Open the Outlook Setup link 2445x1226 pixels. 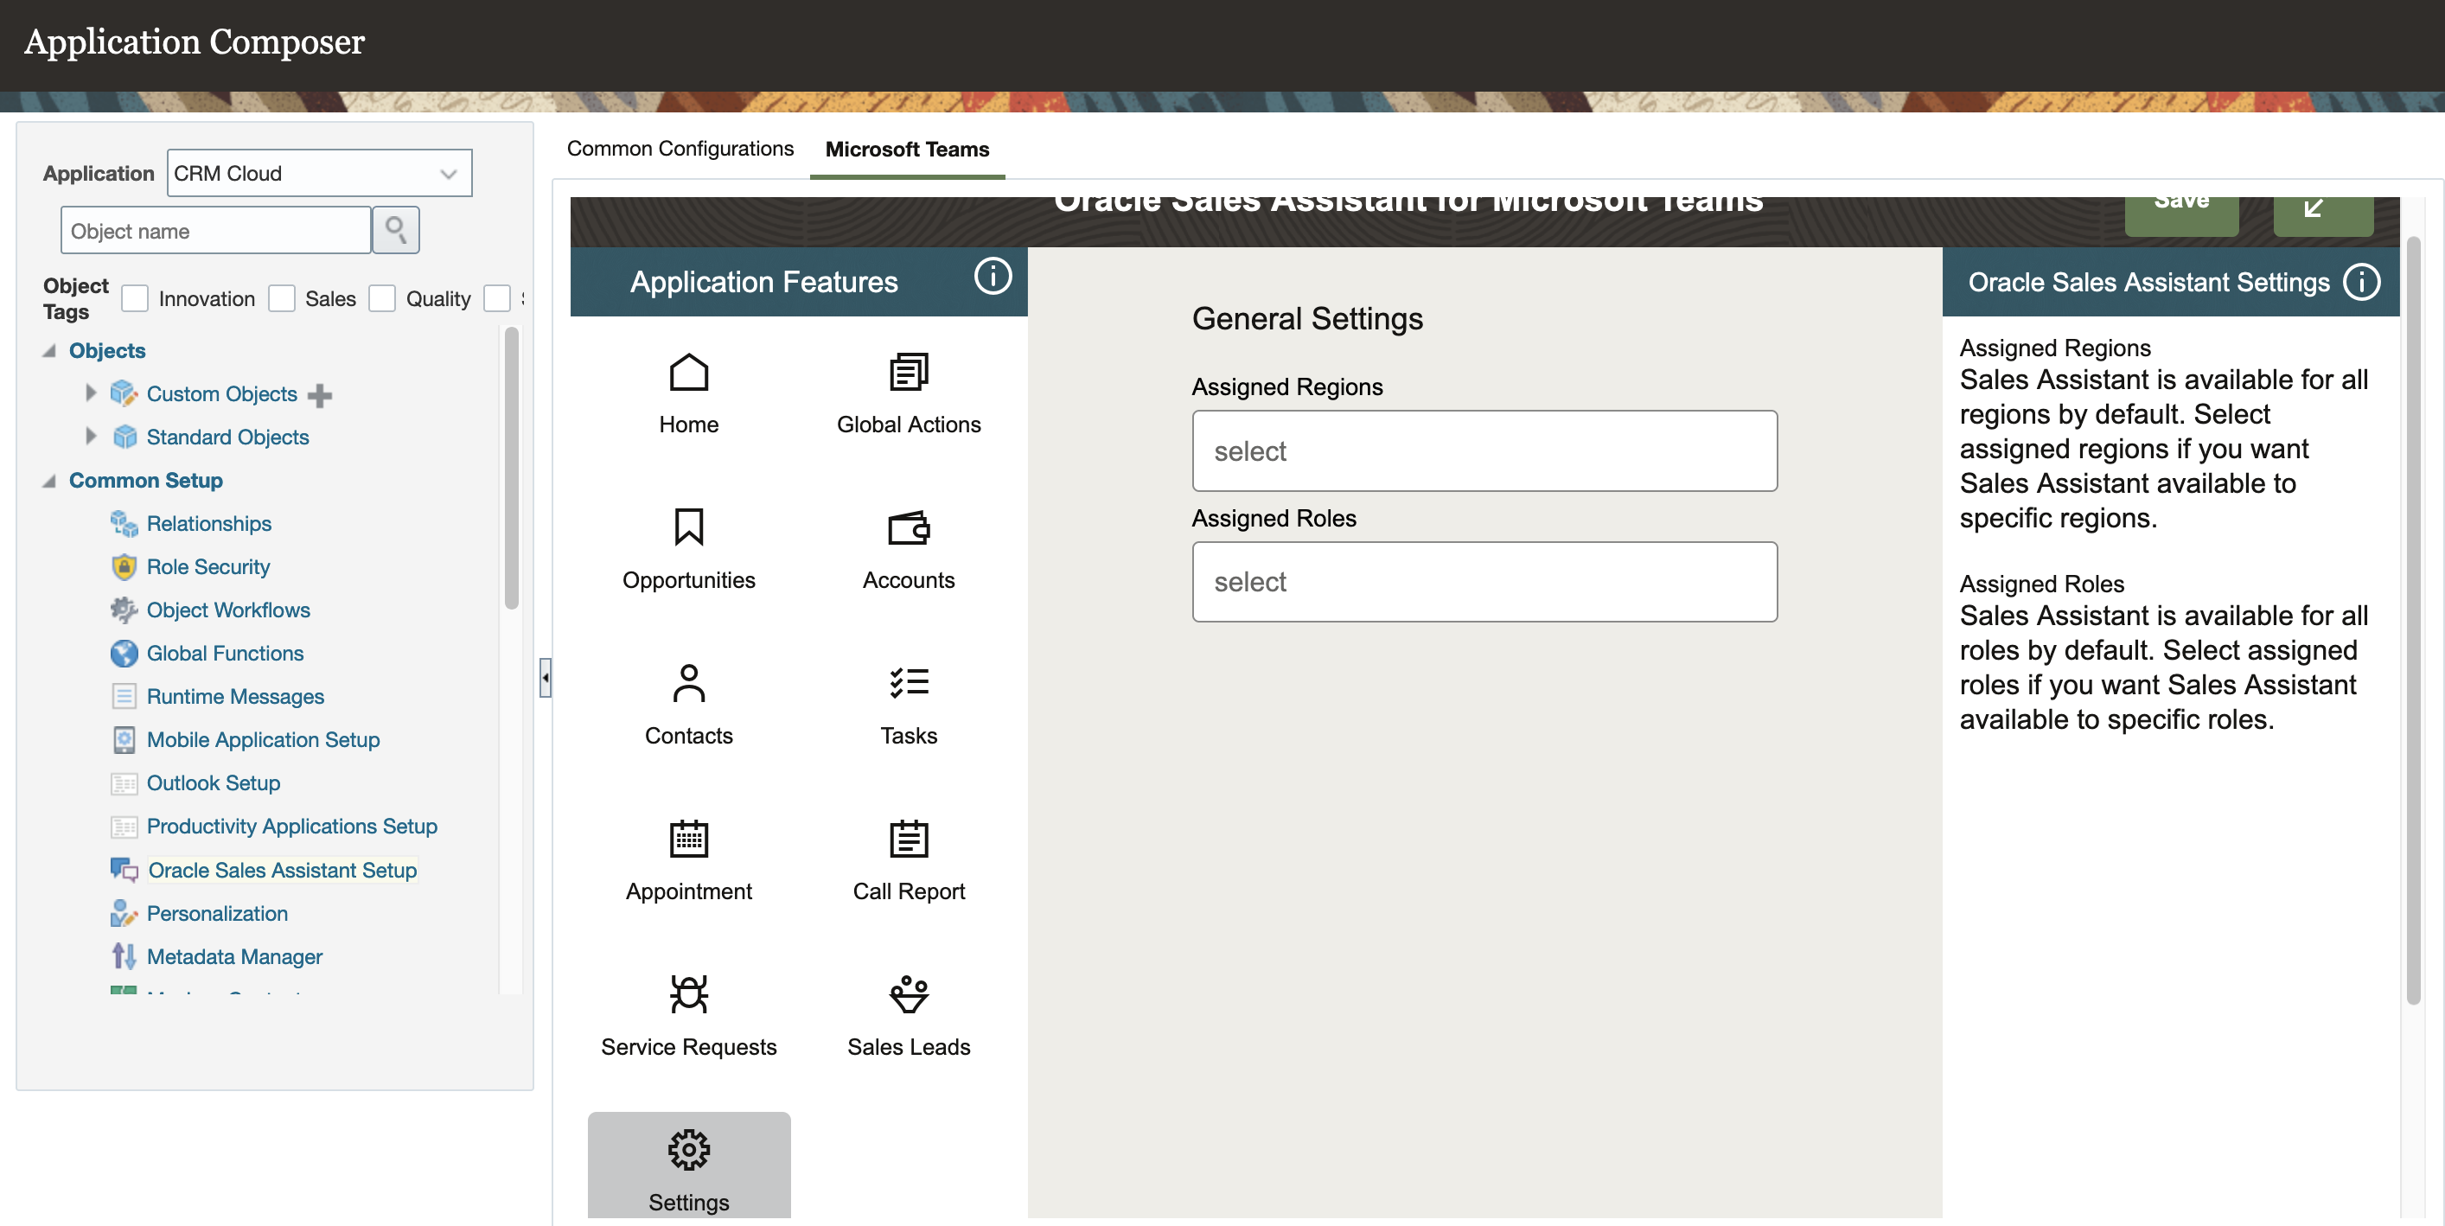tap(214, 782)
